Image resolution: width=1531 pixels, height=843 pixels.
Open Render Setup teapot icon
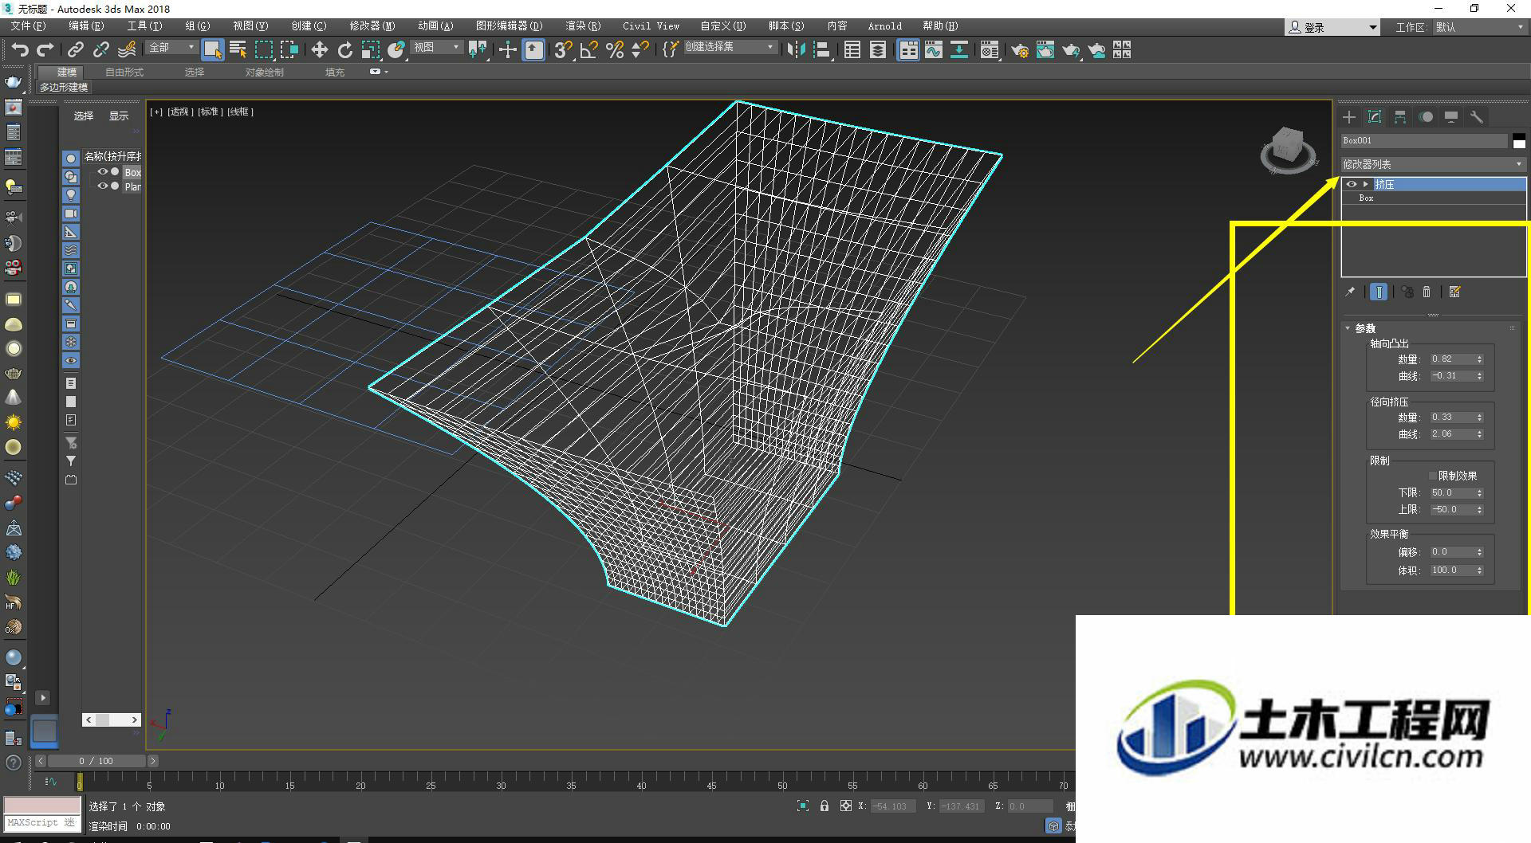[1020, 49]
